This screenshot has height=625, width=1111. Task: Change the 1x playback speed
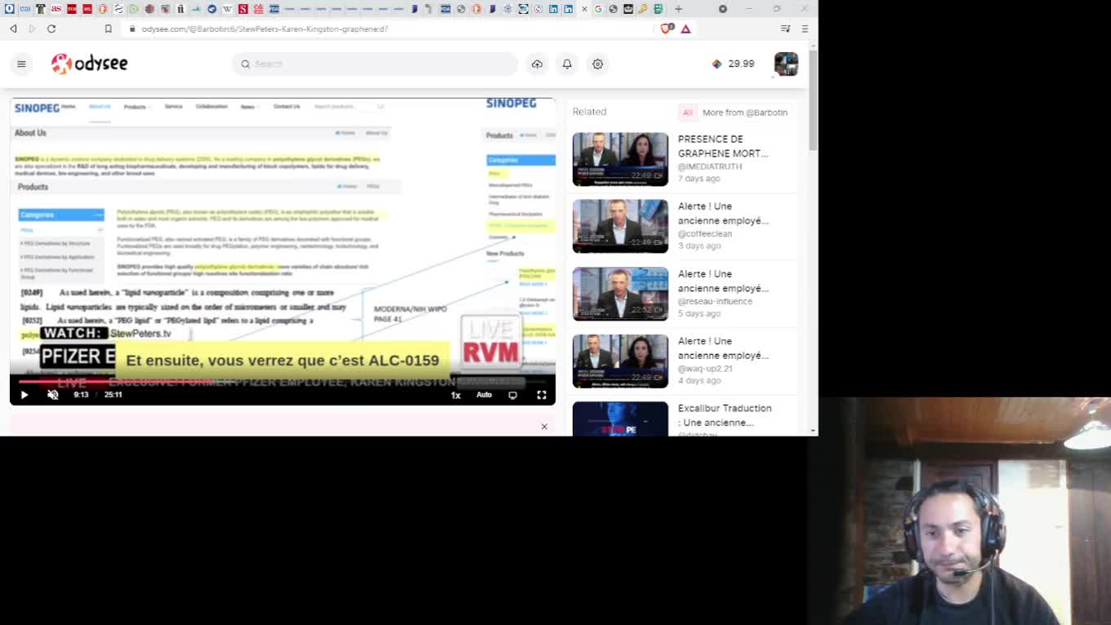coord(456,395)
